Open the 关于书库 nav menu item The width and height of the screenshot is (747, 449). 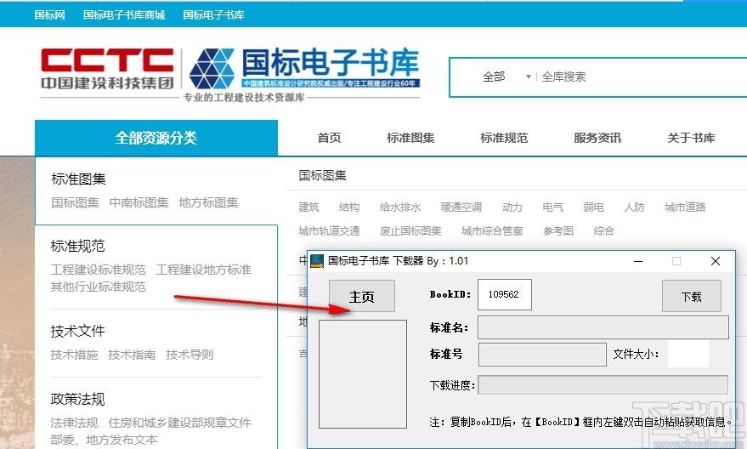[x=691, y=138]
